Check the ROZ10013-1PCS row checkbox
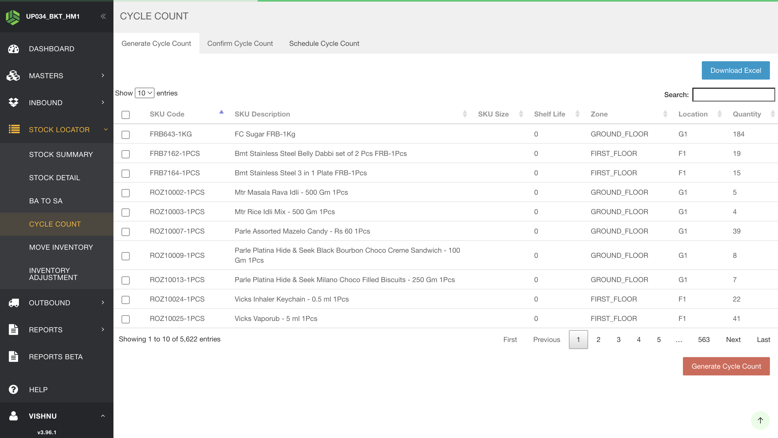The width and height of the screenshot is (778, 438). [125, 280]
